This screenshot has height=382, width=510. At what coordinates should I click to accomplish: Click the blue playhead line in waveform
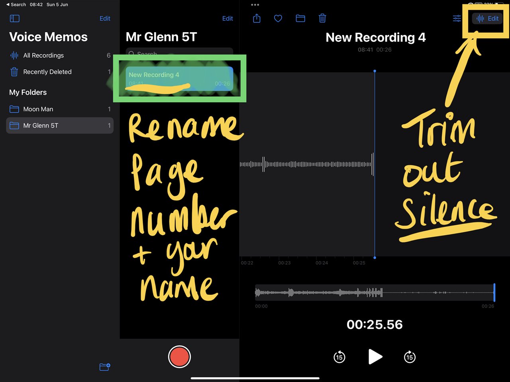[x=375, y=164]
